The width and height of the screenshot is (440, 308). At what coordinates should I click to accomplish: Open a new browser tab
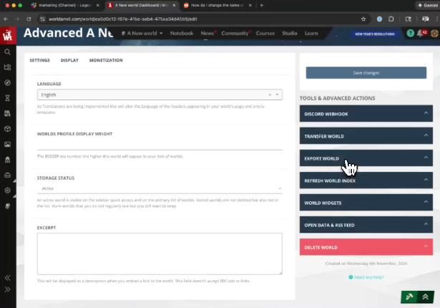click(x=262, y=5)
